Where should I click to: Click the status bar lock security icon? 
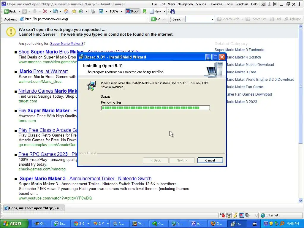point(235,215)
